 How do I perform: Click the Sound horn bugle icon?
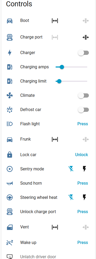tap(10, 183)
